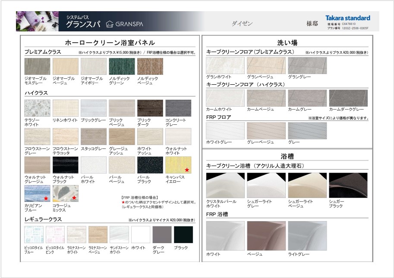This screenshot has width=394, height=278.
Task: Choose the ホワイト アッシュ swatch
Action: click(150, 136)
